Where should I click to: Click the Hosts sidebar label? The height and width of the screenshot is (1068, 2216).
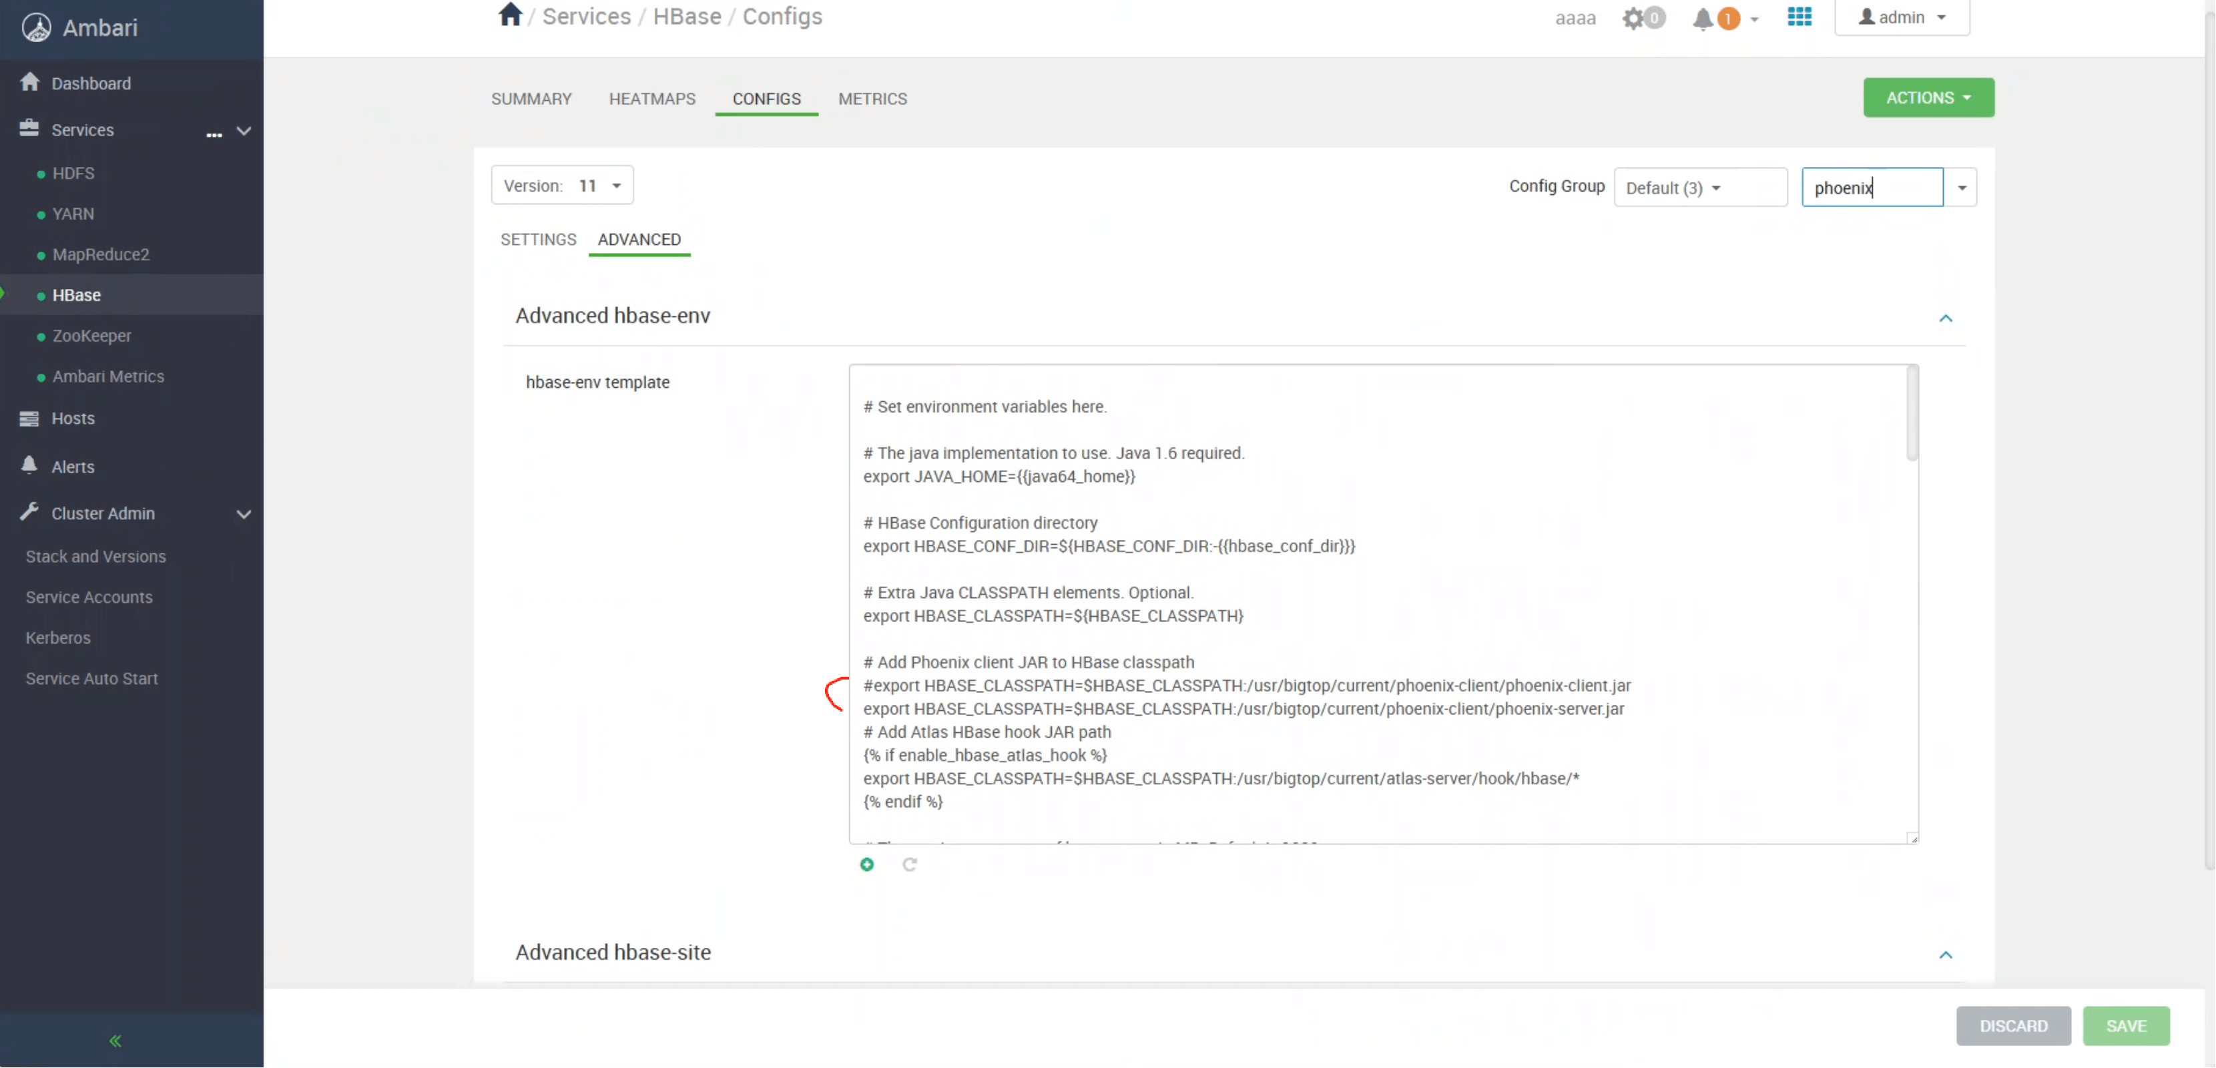click(73, 419)
